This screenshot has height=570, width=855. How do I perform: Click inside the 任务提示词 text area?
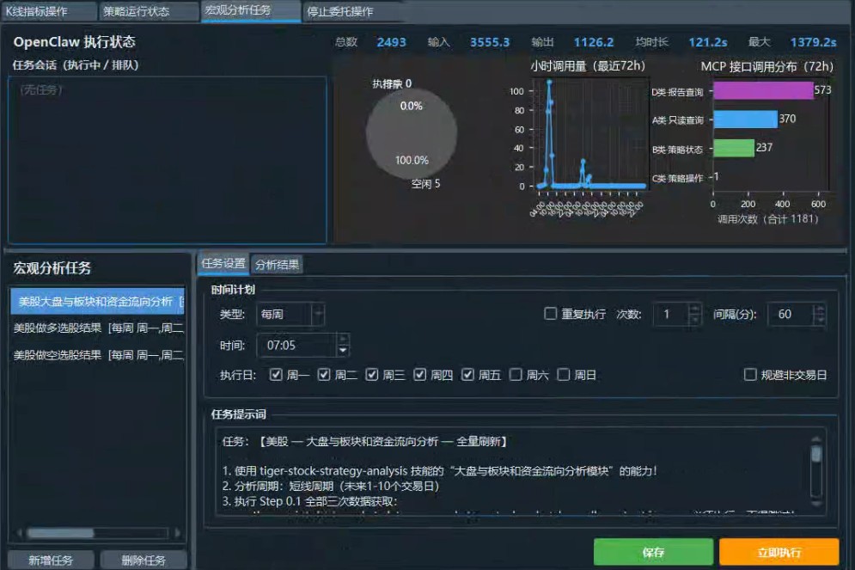[512, 471]
